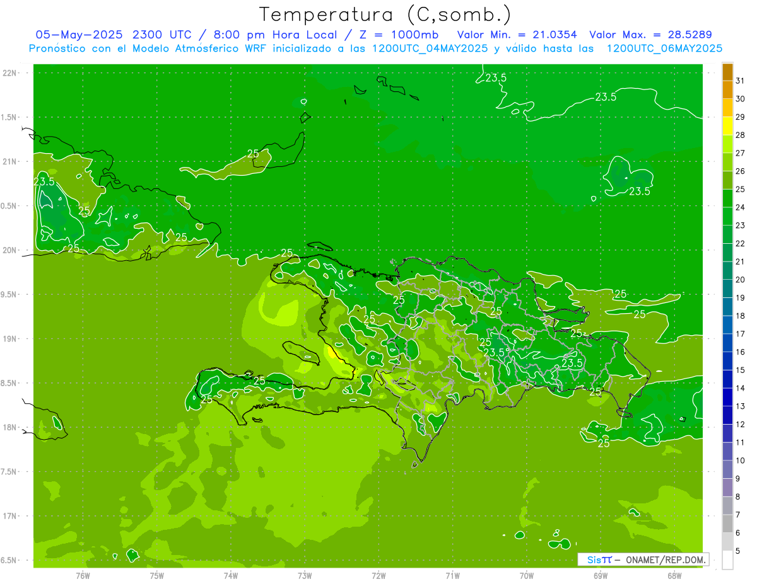This screenshot has height=584, width=757.
Task: Click the golden legend swatch between 29 and 30
Action: tap(727, 108)
